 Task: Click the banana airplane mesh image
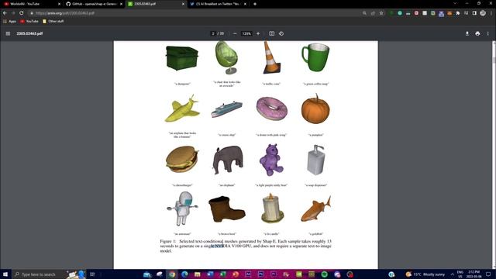click(x=182, y=108)
